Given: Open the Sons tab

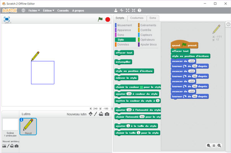Looking at the screenshot, I should tap(152, 18).
